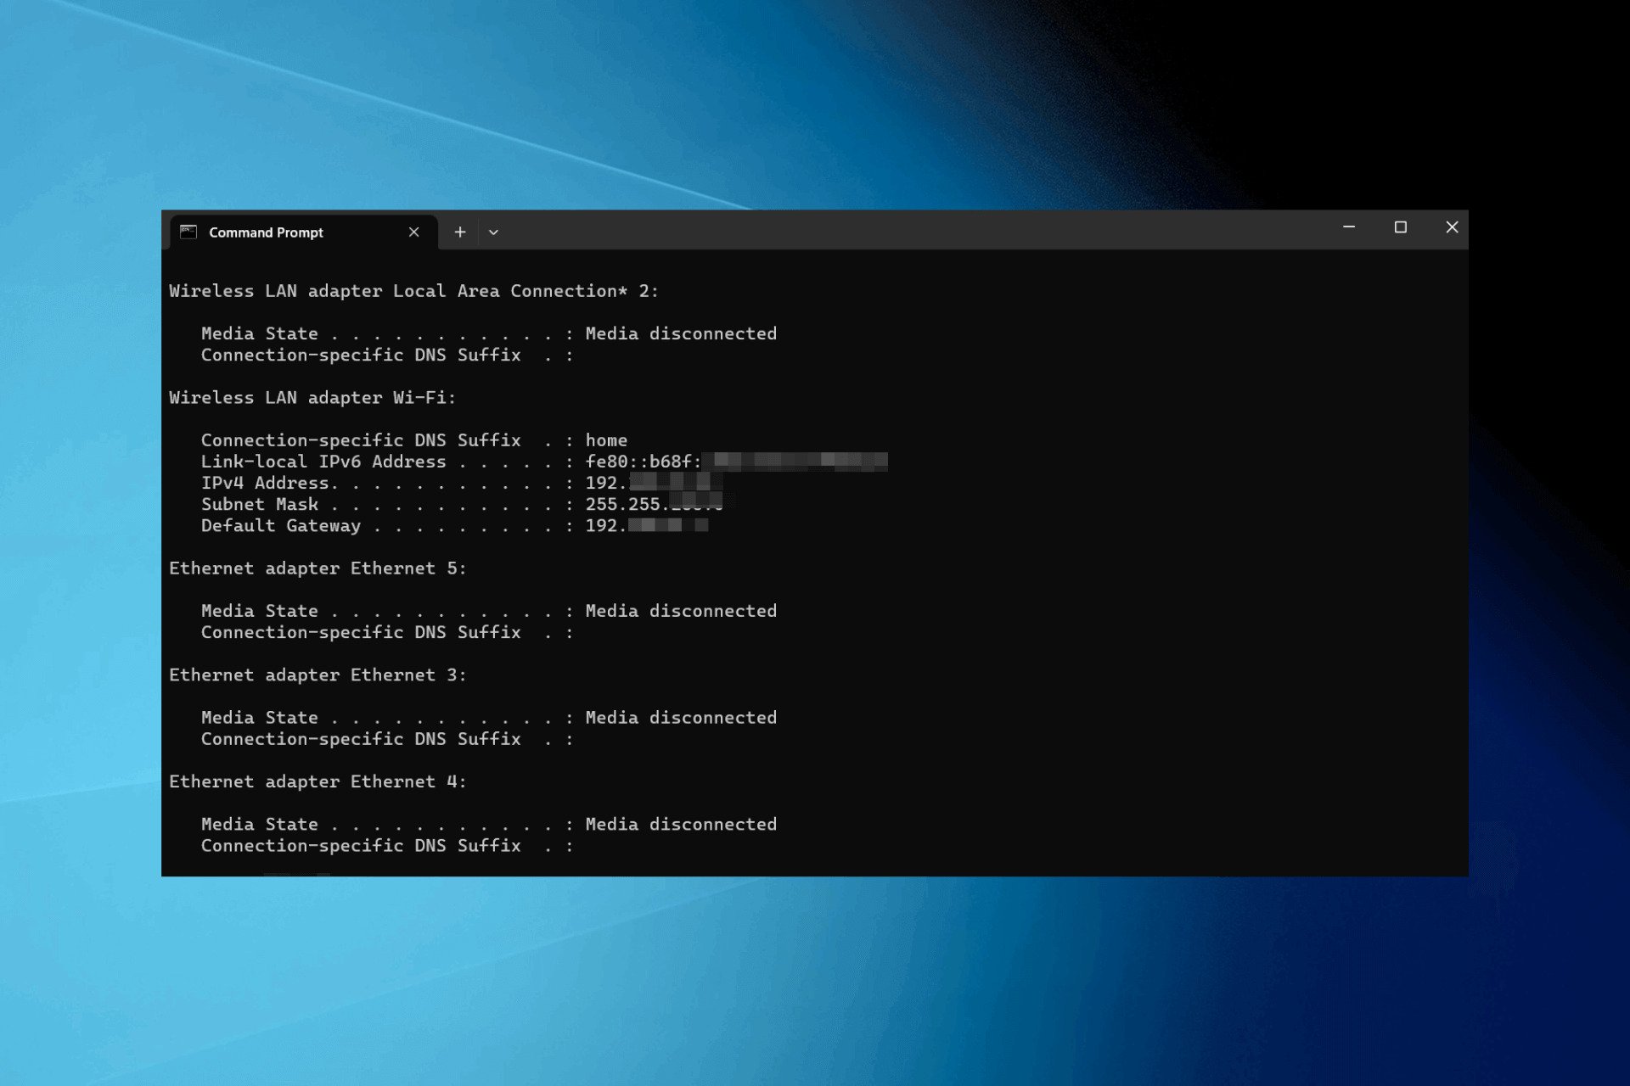
Task: Click the 255.255 subnet mask value
Action: point(654,504)
